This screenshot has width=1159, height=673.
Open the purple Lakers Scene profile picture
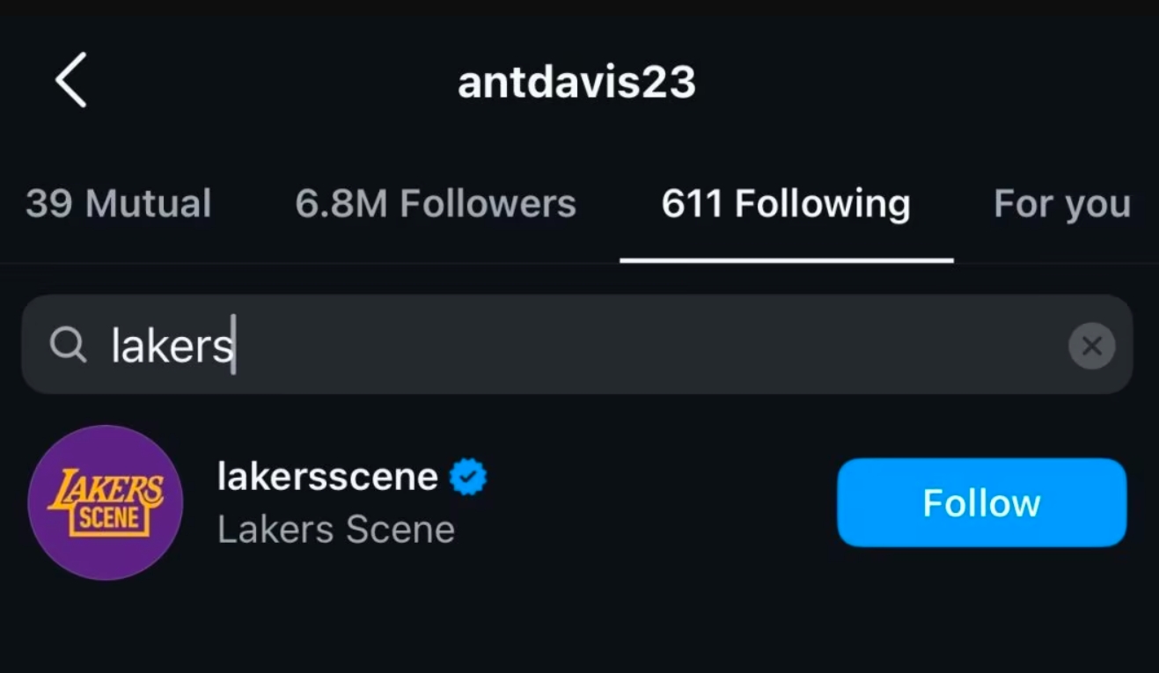tap(106, 502)
